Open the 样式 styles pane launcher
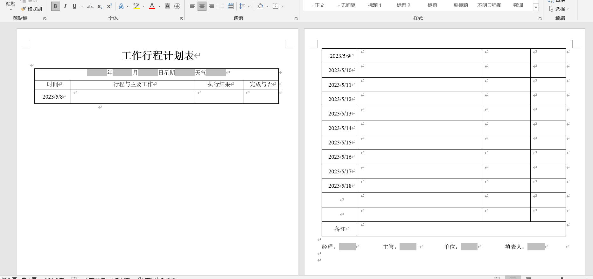 click(540, 19)
